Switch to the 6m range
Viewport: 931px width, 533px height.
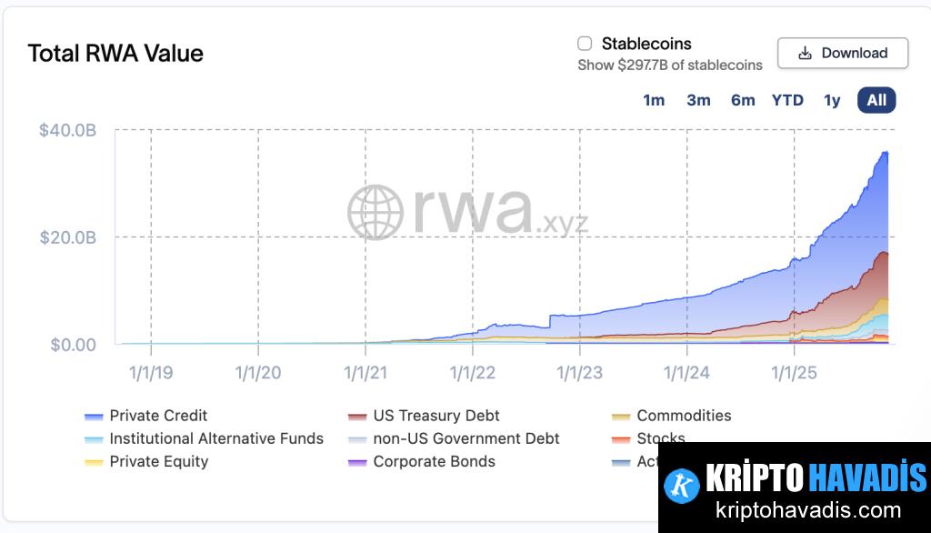(x=743, y=100)
